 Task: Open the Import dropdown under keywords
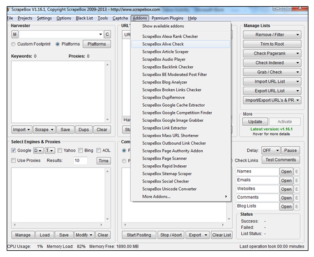22,130
